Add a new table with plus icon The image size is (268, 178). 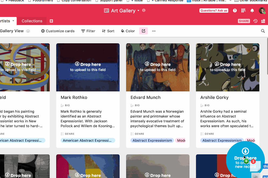[x=51, y=21]
